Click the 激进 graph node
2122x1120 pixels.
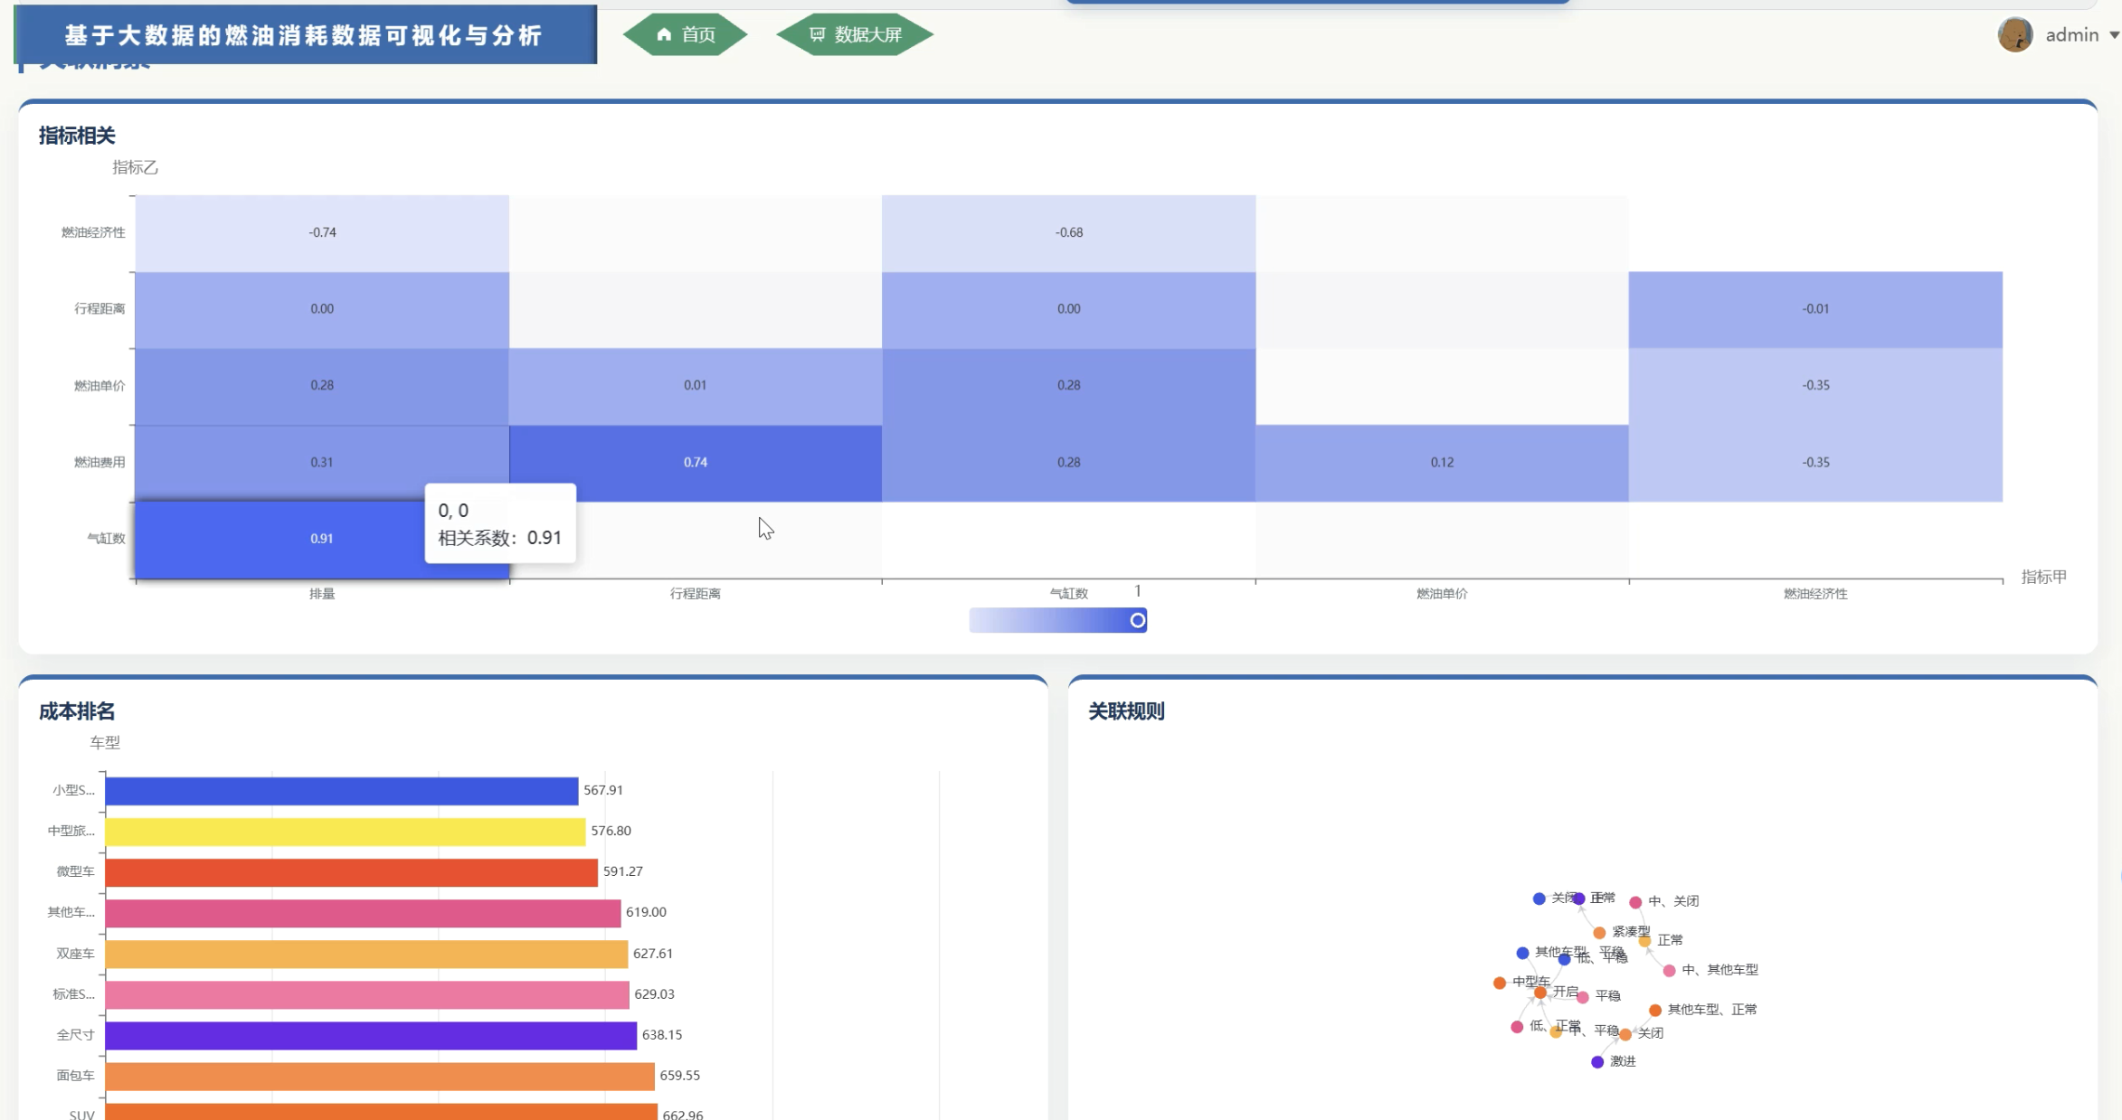point(1597,1062)
